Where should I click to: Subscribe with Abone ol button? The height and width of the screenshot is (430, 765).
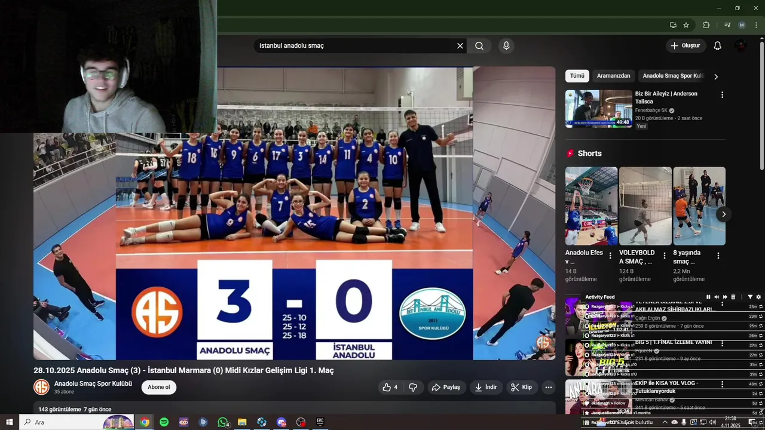[159, 387]
